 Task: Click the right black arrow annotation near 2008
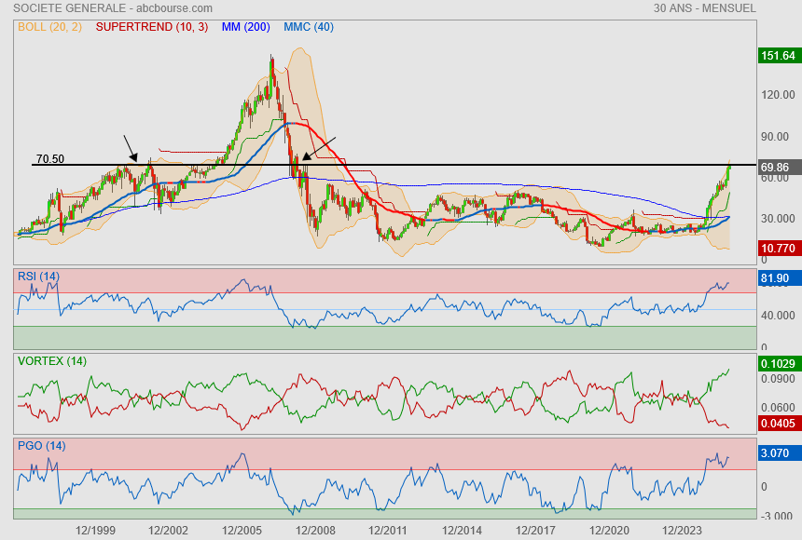point(319,148)
